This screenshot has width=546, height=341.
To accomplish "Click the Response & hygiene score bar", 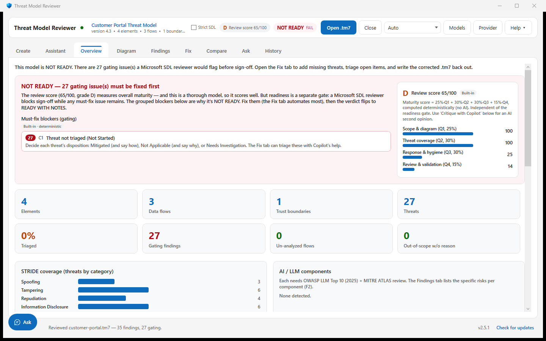I will [412, 157].
